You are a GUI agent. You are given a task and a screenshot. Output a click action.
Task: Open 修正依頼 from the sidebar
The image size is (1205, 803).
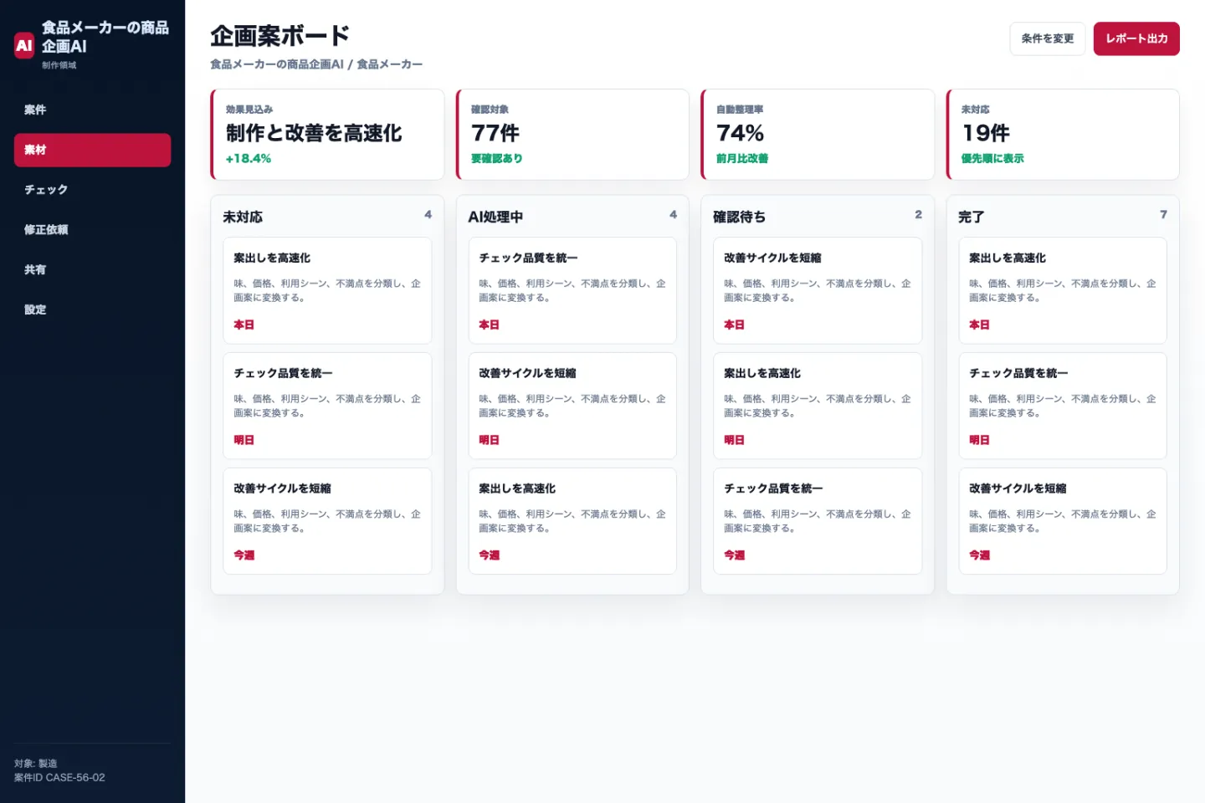[92, 230]
